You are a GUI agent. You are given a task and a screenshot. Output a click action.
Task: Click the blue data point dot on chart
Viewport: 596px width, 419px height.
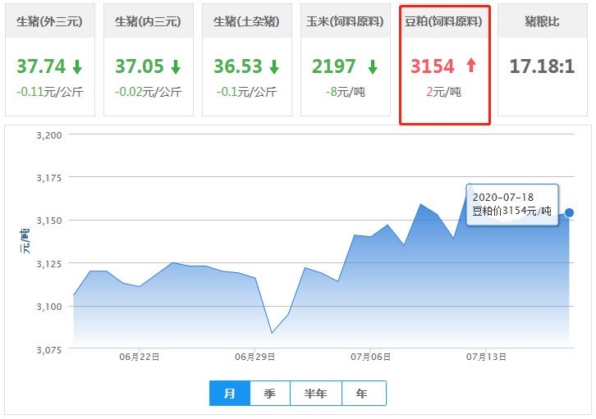pyautogui.click(x=569, y=212)
